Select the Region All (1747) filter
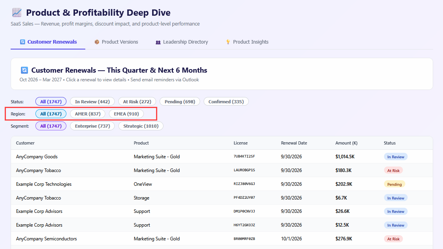Image resolution: width=443 pixels, height=249 pixels. (x=51, y=114)
